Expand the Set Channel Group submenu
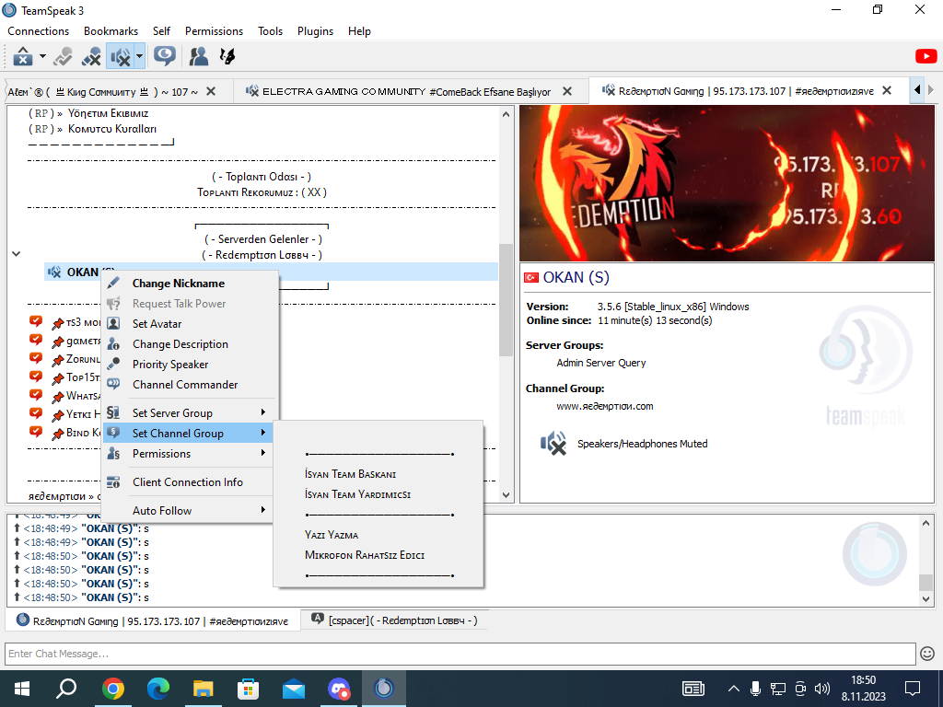The width and height of the screenshot is (943, 707). coord(190,433)
